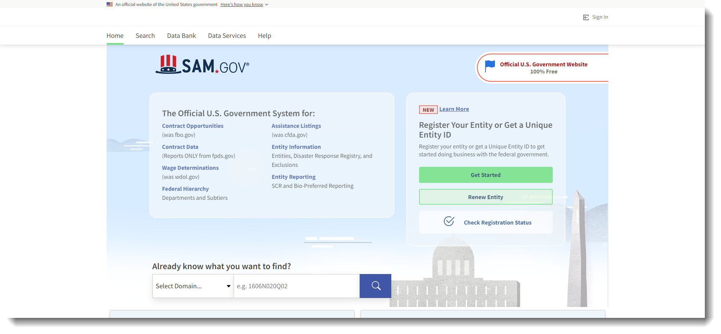Expand the Here's how you know chevron

coord(267,4)
